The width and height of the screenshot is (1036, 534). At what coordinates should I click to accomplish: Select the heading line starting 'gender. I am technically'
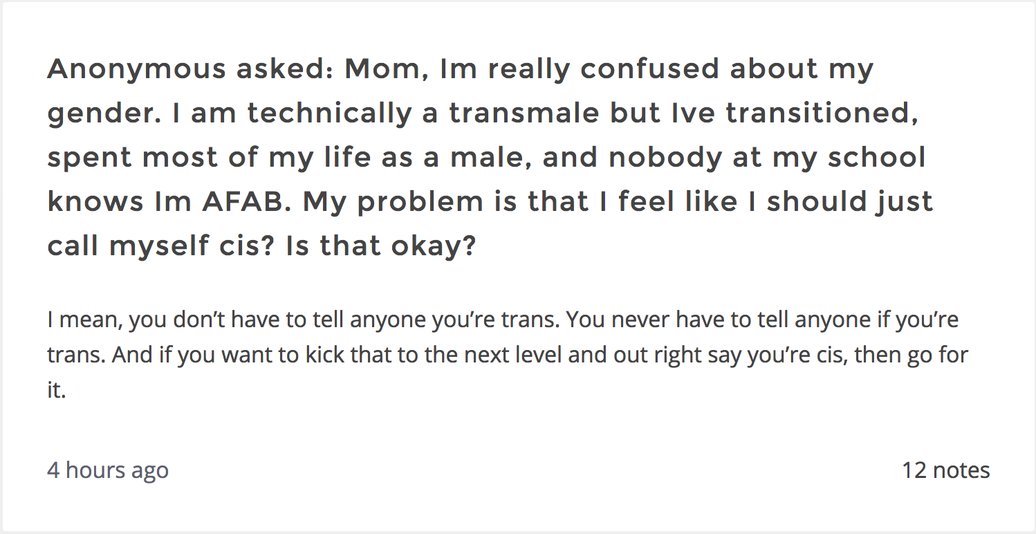pos(483,113)
